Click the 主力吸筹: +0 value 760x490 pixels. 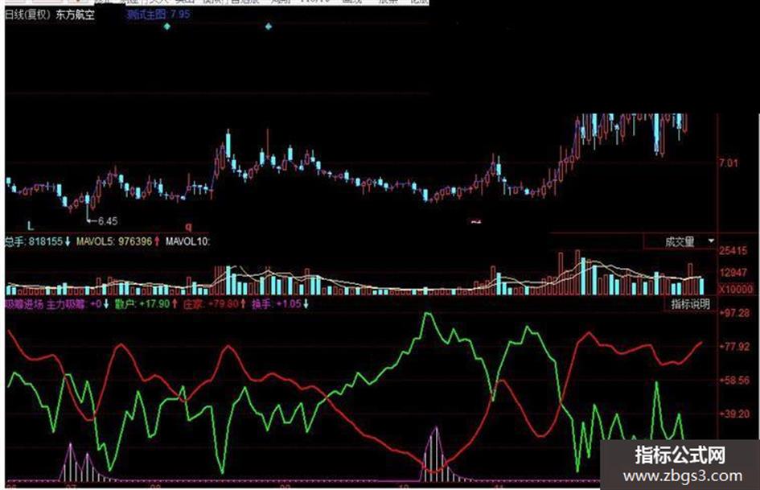click(x=74, y=304)
